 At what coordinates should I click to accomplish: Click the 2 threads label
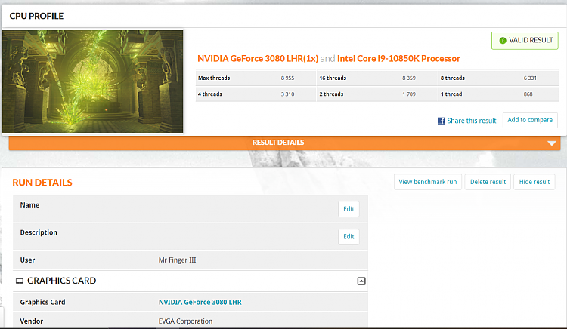(x=331, y=94)
